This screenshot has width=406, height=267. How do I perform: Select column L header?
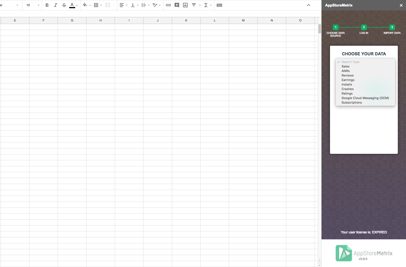pos(215,20)
